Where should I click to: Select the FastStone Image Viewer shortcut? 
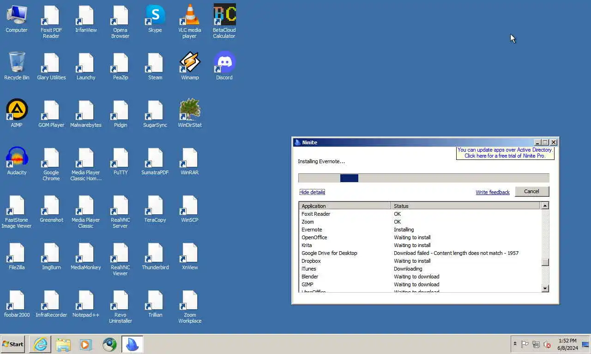(x=17, y=212)
